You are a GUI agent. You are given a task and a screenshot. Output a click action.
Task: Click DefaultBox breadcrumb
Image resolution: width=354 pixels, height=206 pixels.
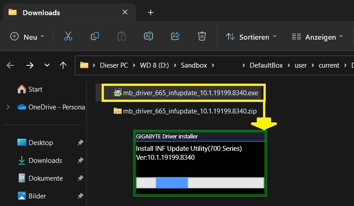pos(266,65)
